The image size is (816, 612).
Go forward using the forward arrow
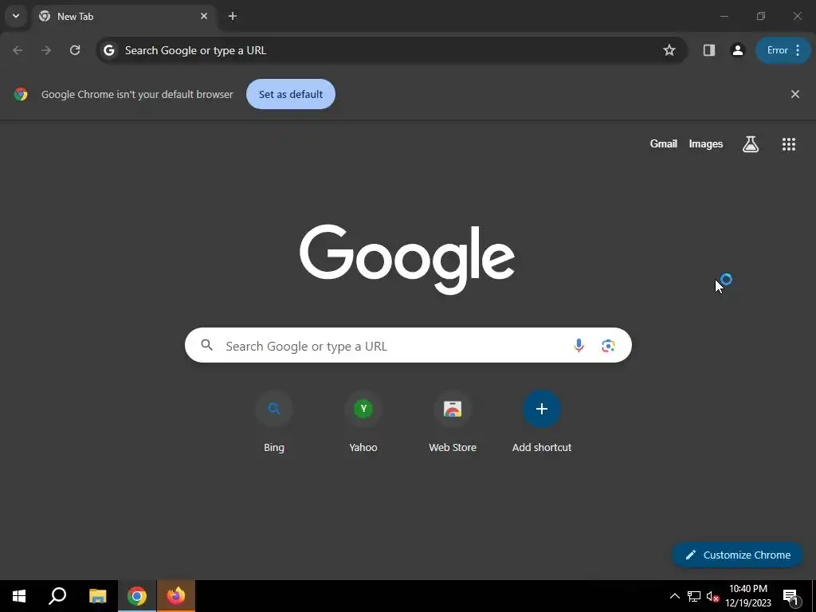46,50
